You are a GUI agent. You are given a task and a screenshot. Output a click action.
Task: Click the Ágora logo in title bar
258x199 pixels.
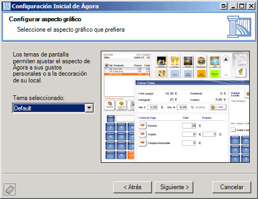click(x=6, y=6)
